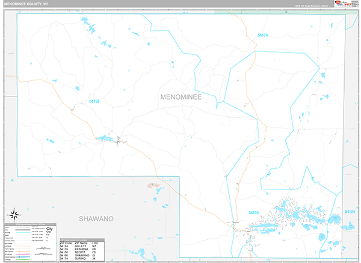Click the compass rose icon
The height and width of the screenshot is (263, 361).
click(16, 213)
